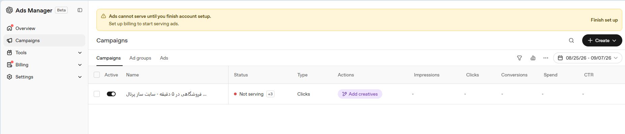The image size is (625, 134).
Task: Click the Settings gear icon
Action: click(x=9, y=77)
